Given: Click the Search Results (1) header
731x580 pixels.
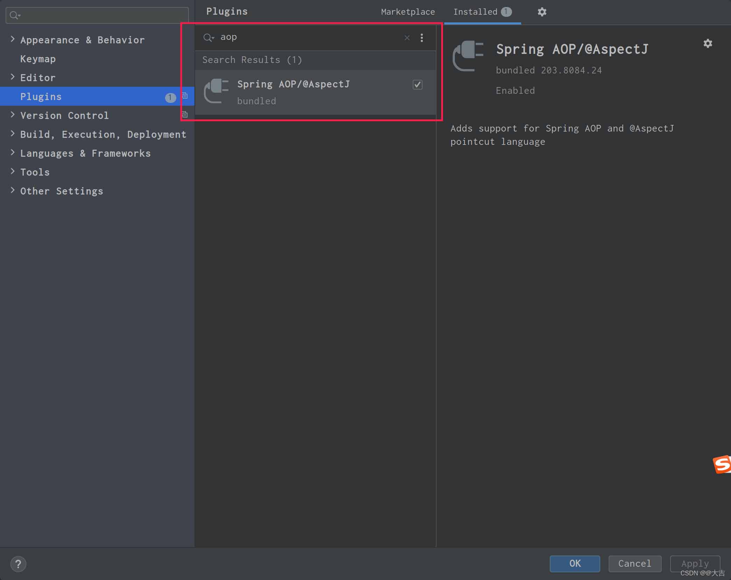Looking at the screenshot, I should pyautogui.click(x=252, y=60).
